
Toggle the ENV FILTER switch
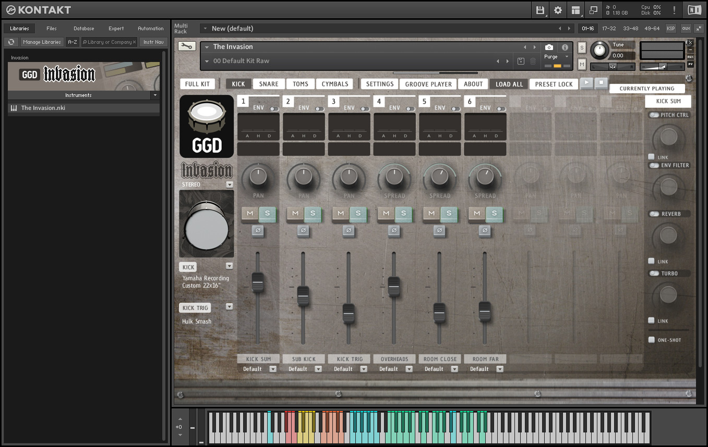coord(654,165)
